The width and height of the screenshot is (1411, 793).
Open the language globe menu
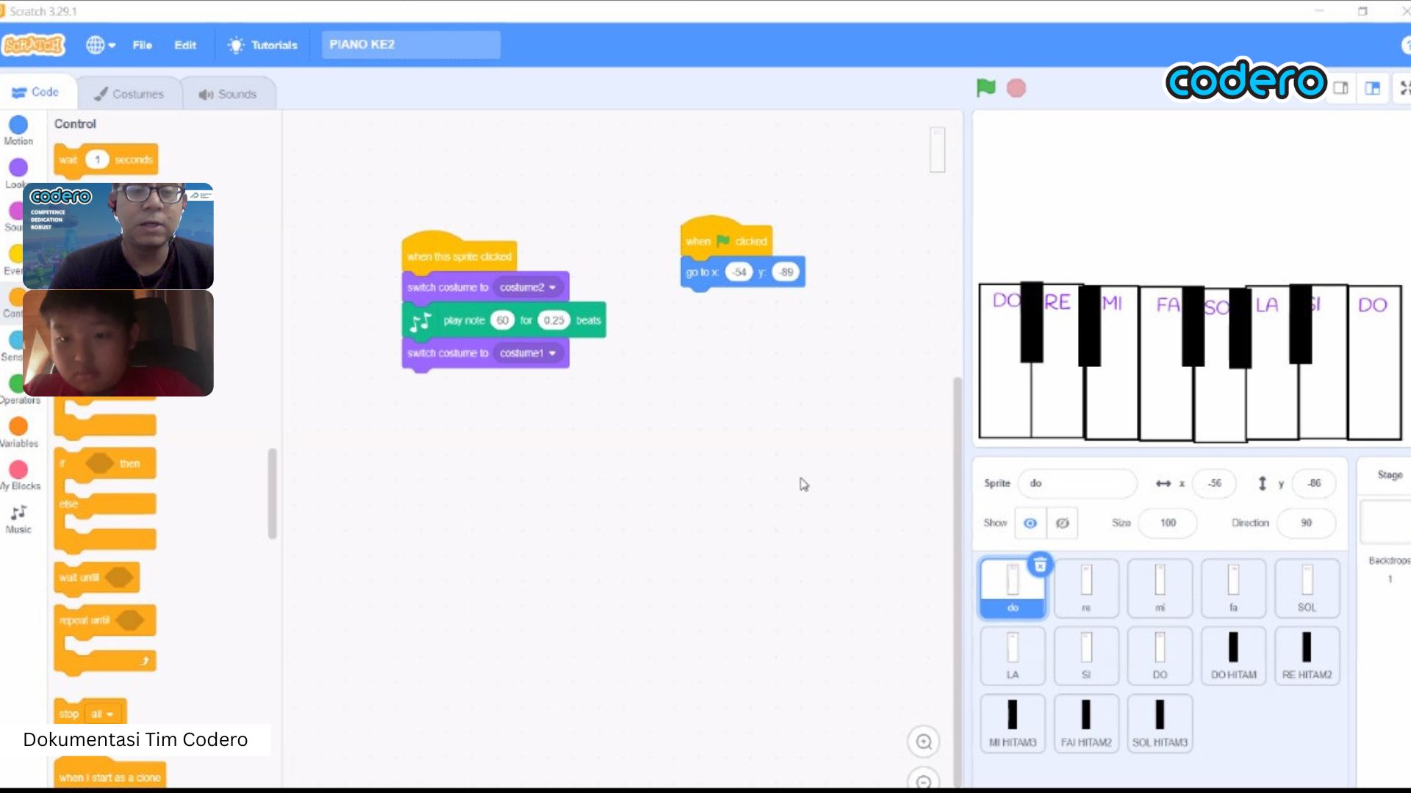(x=101, y=45)
